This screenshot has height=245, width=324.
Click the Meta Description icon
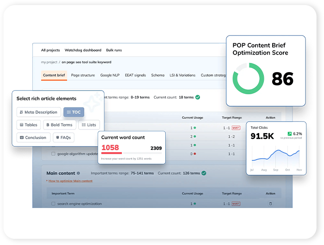click(x=21, y=112)
